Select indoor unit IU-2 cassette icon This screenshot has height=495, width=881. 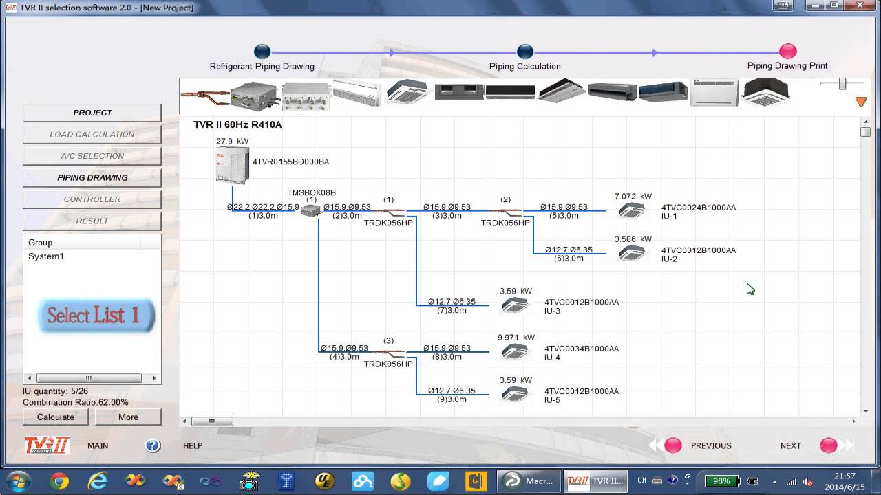pyautogui.click(x=631, y=254)
